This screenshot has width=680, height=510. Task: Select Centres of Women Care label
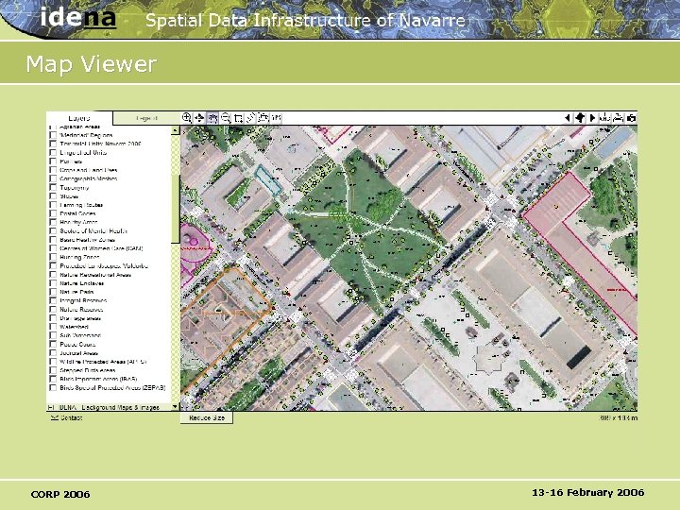click(101, 248)
